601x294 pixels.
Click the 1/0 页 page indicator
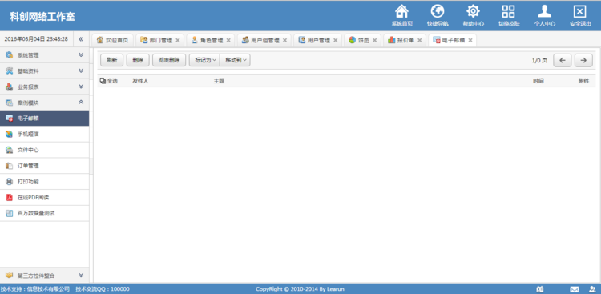click(539, 61)
